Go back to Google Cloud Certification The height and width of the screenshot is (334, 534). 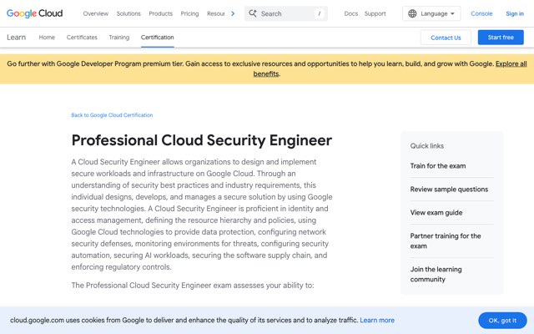pyautogui.click(x=112, y=115)
